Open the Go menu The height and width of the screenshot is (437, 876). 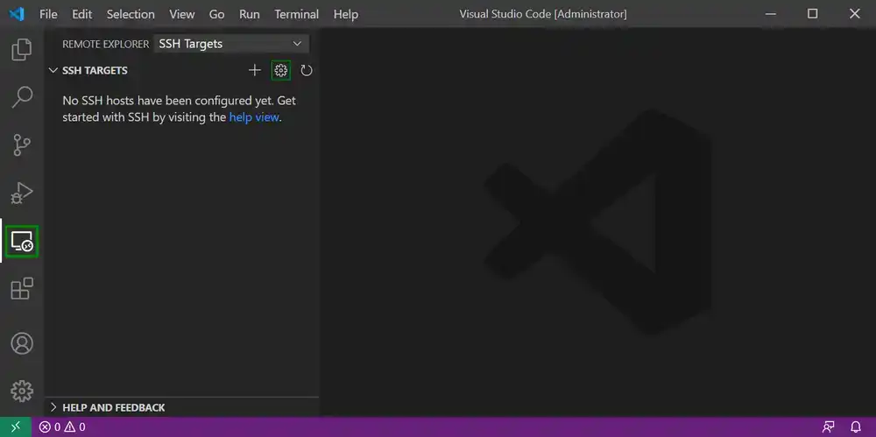coord(216,14)
